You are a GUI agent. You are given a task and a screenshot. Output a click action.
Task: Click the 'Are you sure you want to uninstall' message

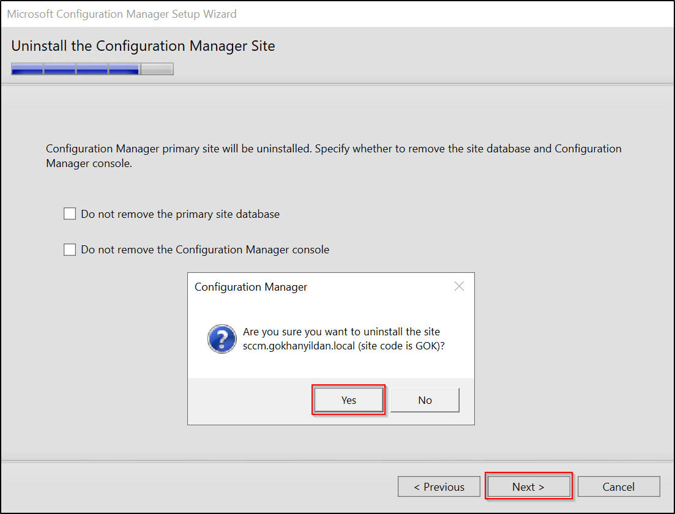[343, 339]
